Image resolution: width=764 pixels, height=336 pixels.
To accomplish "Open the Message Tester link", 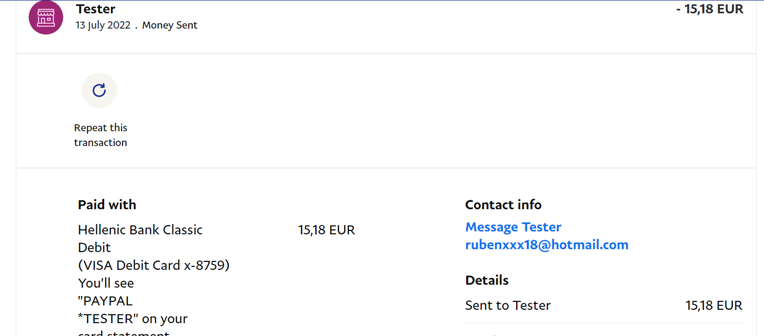I will pos(513,227).
